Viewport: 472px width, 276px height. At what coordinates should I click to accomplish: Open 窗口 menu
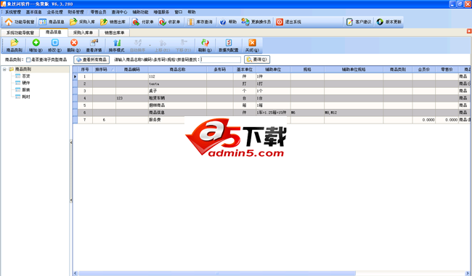click(179, 12)
